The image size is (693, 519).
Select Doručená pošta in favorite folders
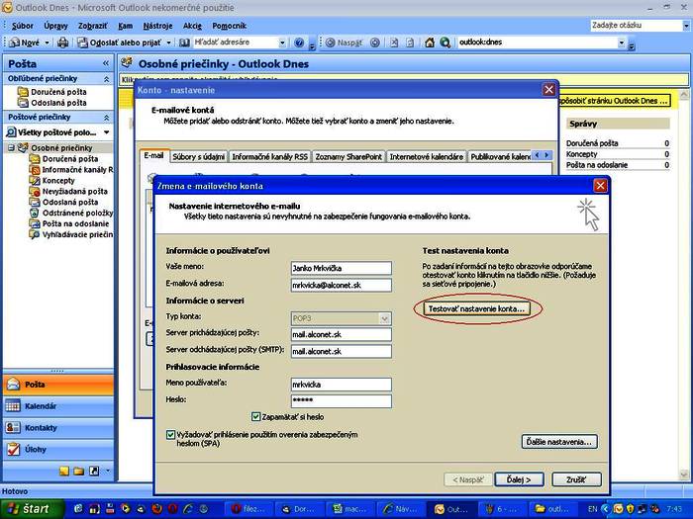(52, 92)
